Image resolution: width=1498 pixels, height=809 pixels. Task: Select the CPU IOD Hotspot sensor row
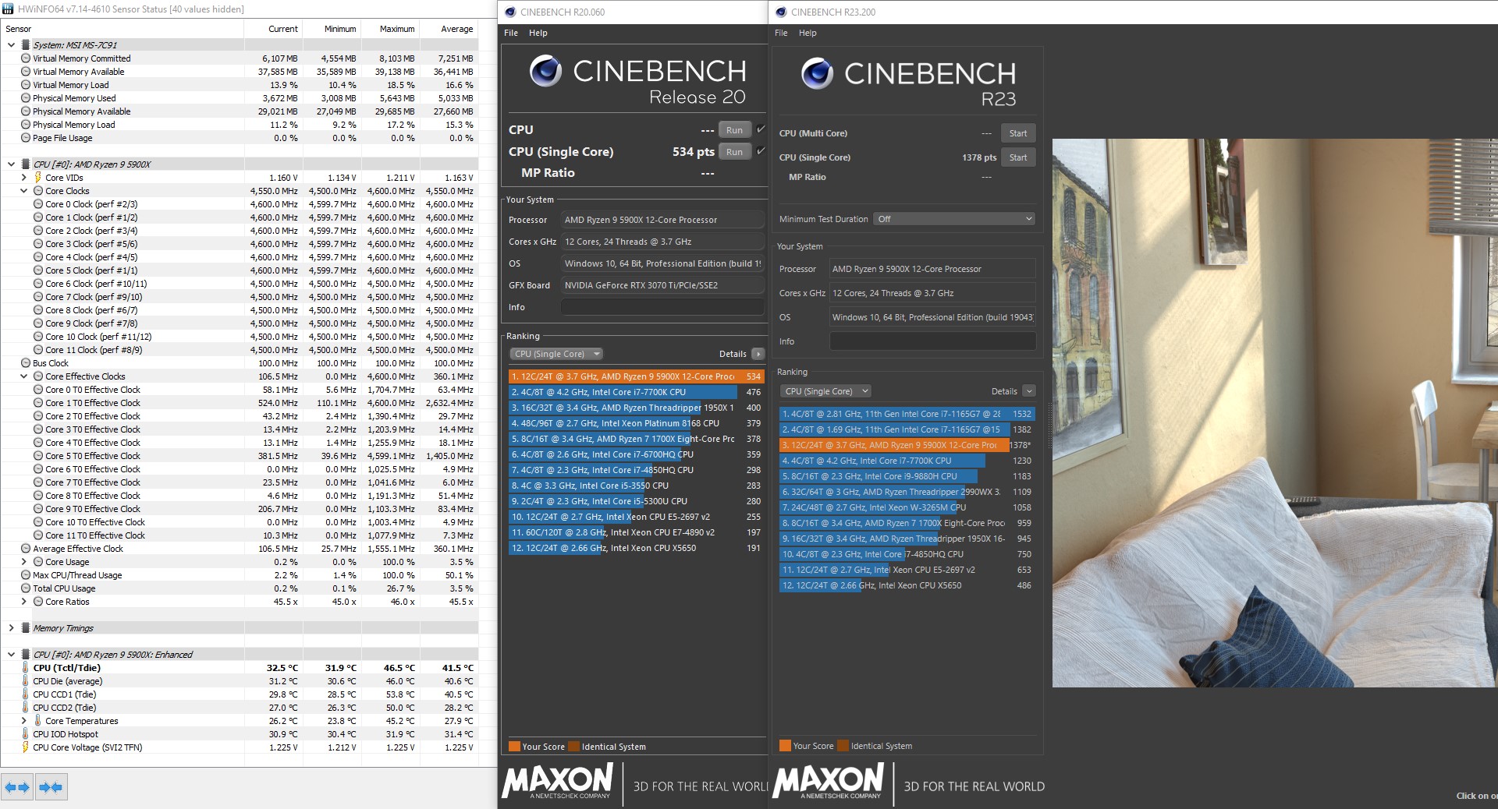pos(239,734)
